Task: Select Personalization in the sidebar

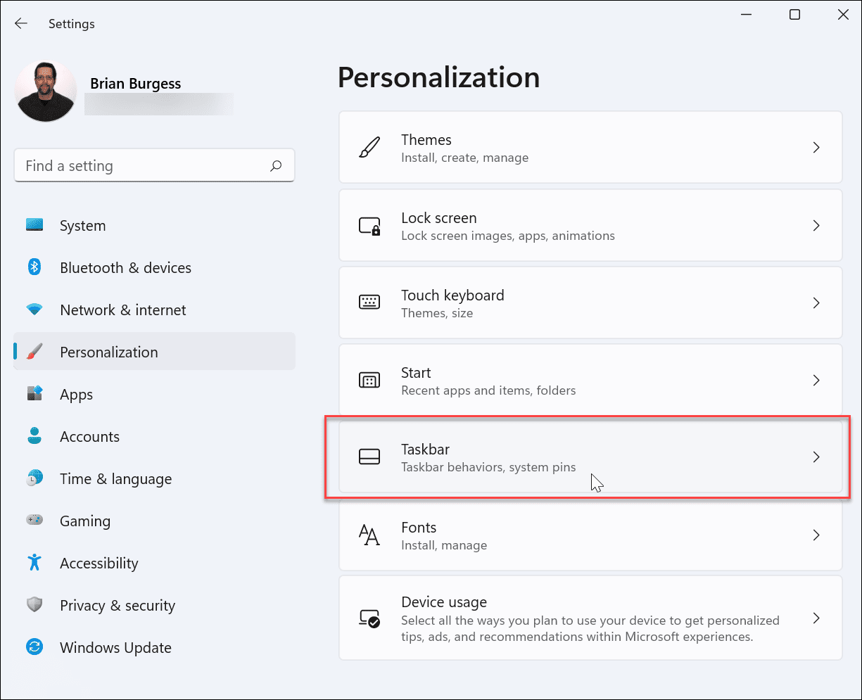Action: point(108,352)
